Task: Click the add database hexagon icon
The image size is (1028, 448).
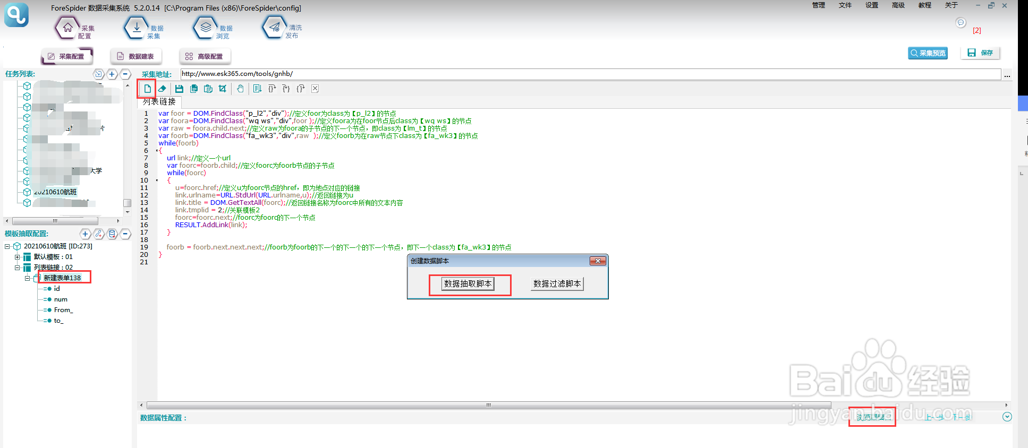Action: (x=112, y=234)
